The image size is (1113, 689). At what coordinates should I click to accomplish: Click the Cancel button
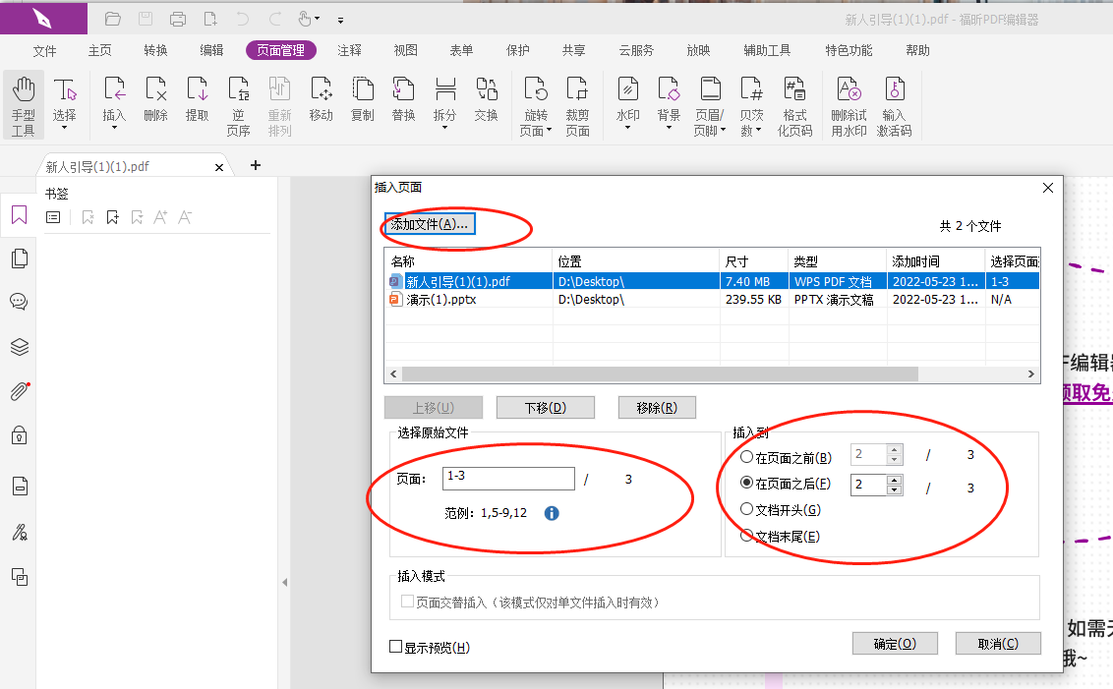point(998,644)
